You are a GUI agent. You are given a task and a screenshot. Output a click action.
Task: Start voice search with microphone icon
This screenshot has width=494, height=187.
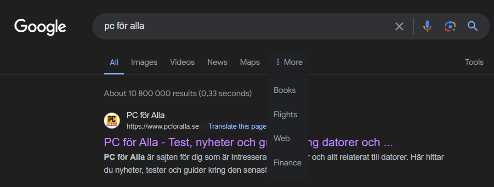(x=427, y=27)
